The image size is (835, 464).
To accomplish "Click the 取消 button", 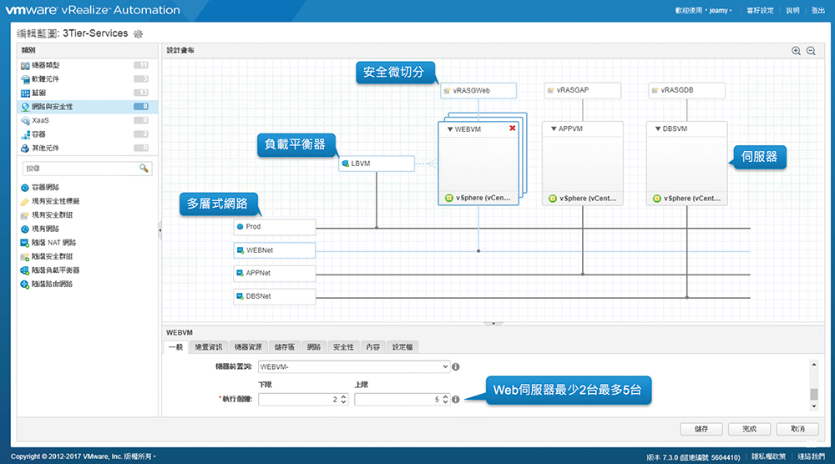I will (797, 429).
